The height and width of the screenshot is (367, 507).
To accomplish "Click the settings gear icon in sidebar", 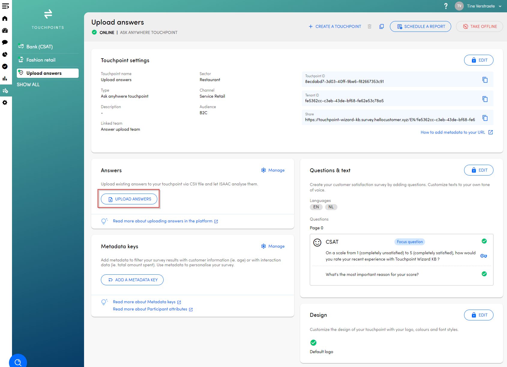I will tap(5, 103).
